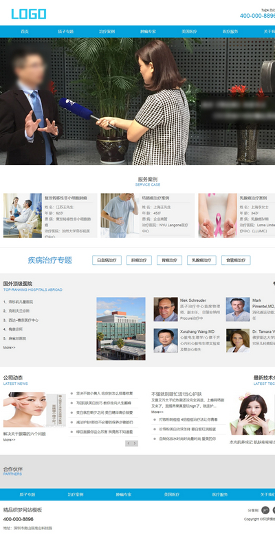Screen dimensions: 275x550
Task: Click the next arrow in news pager
Action: 135,443
